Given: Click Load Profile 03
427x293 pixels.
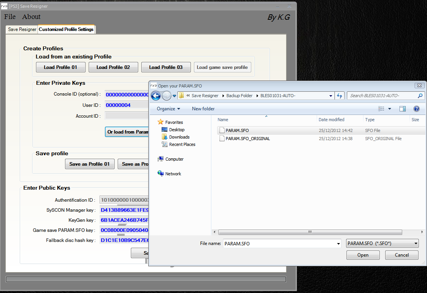Looking at the screenshot, I should [x=166, y=67].
